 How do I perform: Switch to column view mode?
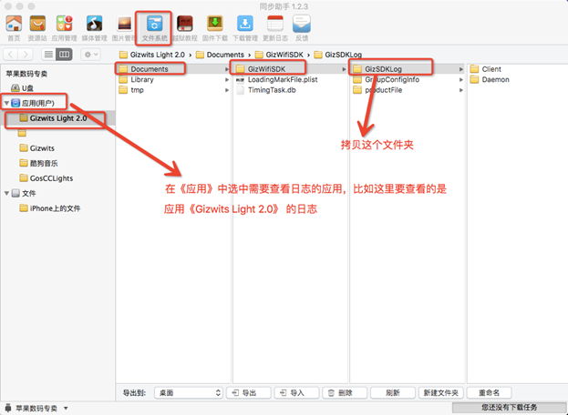66,55
